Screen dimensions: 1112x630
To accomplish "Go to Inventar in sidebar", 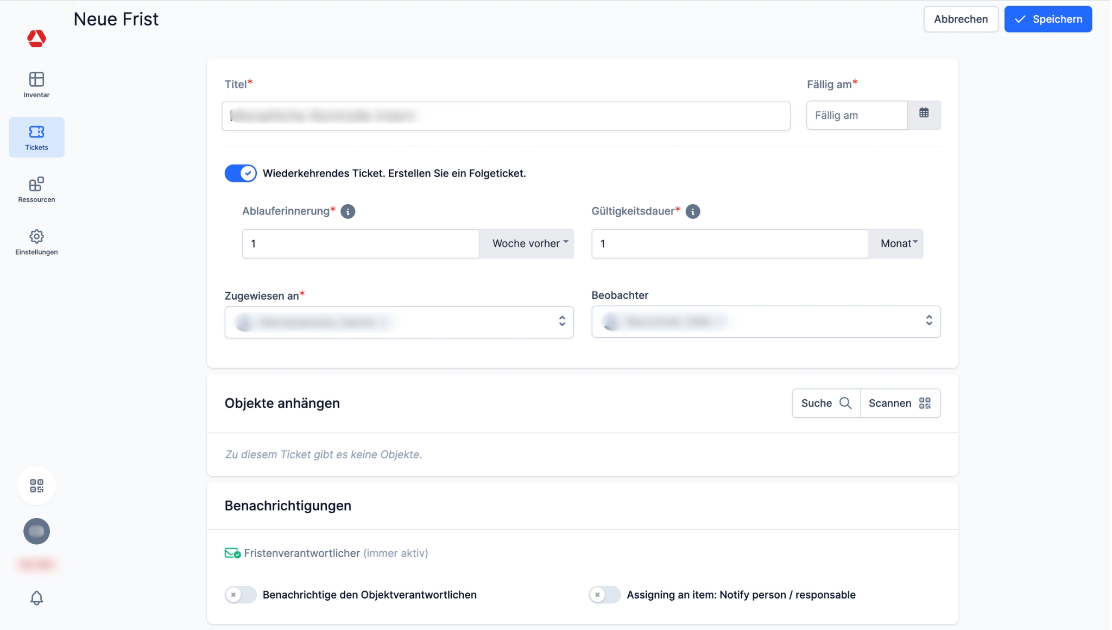I will [36, 85].
